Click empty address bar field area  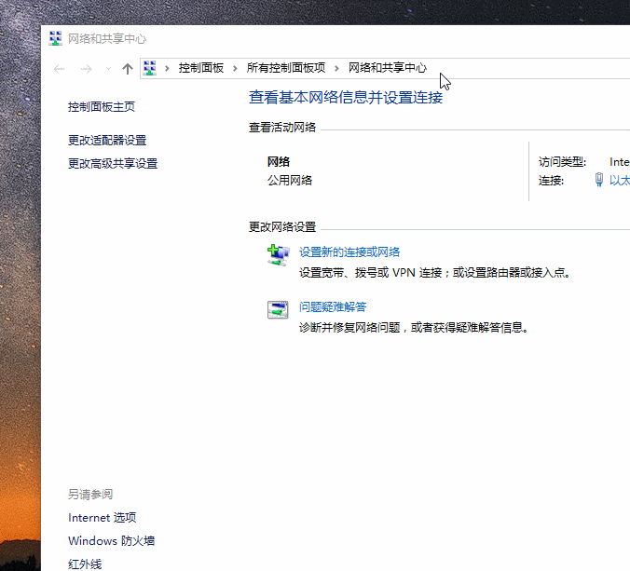tap(530, 68)
